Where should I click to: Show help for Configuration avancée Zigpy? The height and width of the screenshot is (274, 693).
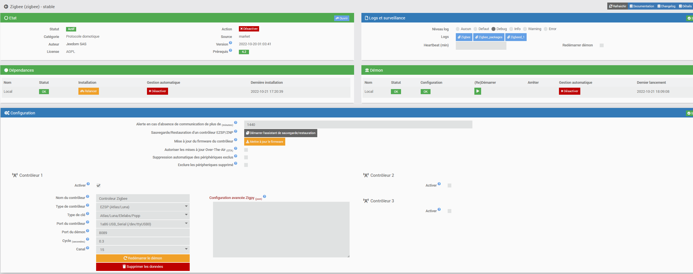(x=264, y=197)
